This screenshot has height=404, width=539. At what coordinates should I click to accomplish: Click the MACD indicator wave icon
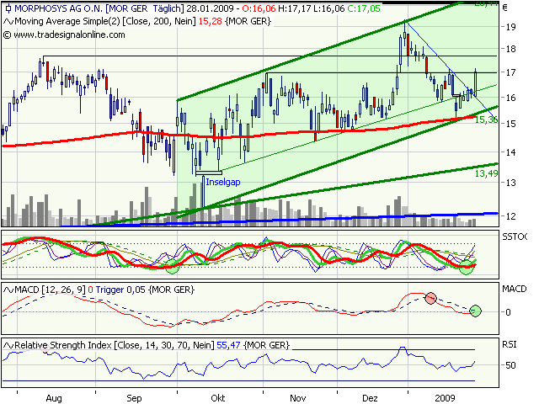pyautogui.click(x=8, y=290)
